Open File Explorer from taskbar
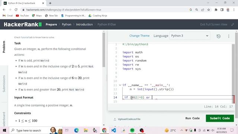This screenshot has height=134, width=238. click(86, 130)
